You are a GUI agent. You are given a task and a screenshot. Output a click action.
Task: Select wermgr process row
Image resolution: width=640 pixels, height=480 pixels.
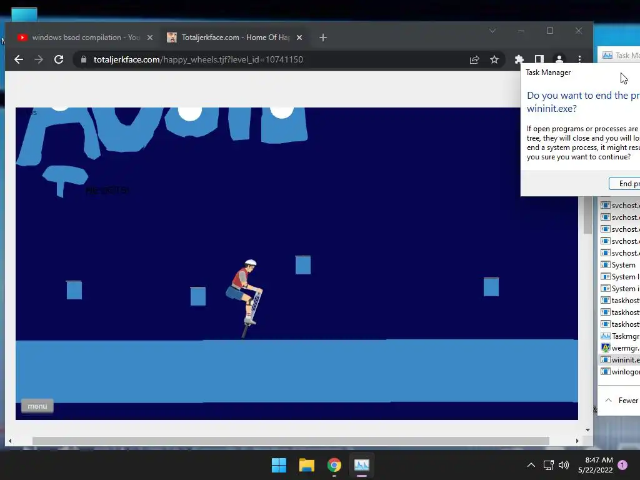619,347
